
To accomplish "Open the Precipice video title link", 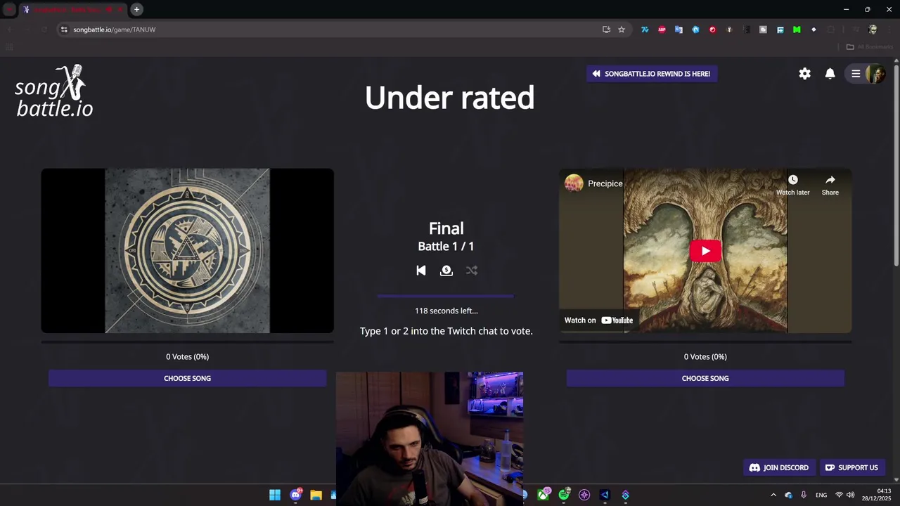I will pyautogui.click(x=605, y=183).
